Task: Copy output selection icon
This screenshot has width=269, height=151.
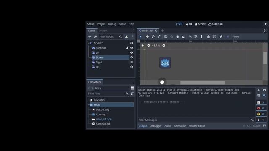Action: (x=264, y=90)
